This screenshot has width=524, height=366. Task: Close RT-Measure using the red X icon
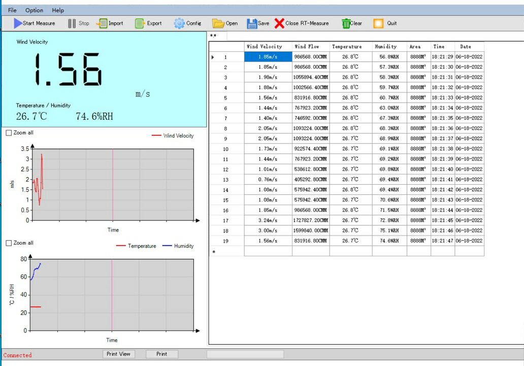pyautogui.click(x=279, y=23)
